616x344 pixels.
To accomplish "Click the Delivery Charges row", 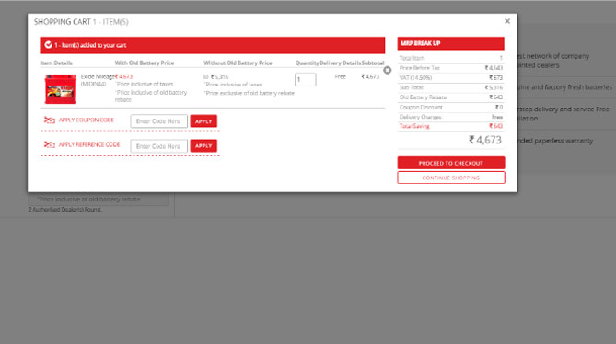I will click(x=450, y=117).
